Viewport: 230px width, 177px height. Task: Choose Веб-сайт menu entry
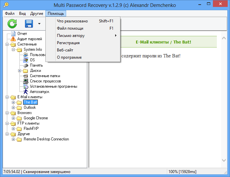[x=83, y=50]
